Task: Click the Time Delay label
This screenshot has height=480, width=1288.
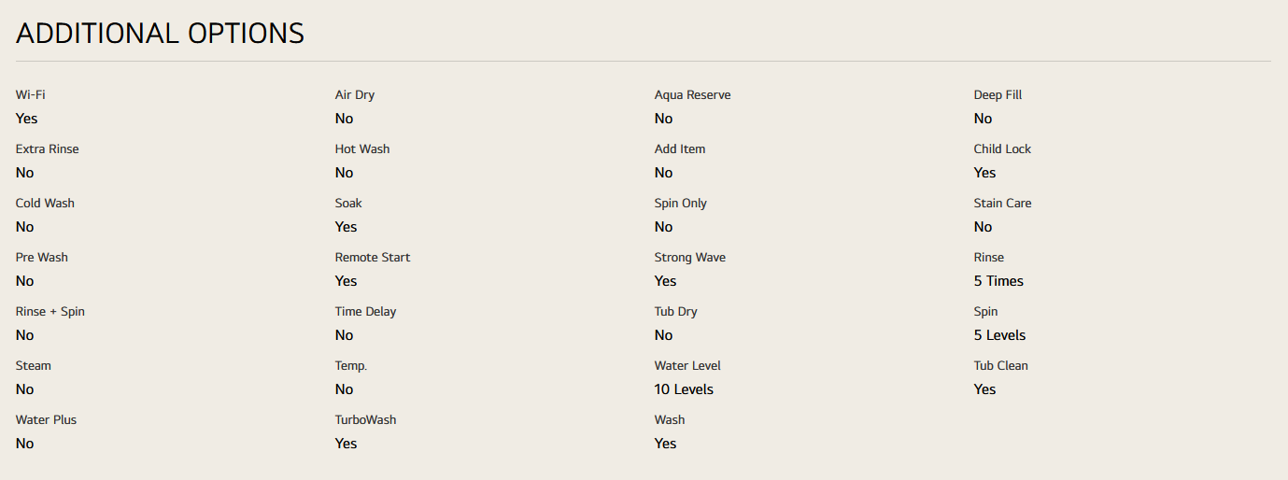Action: (x=366, y=312)
